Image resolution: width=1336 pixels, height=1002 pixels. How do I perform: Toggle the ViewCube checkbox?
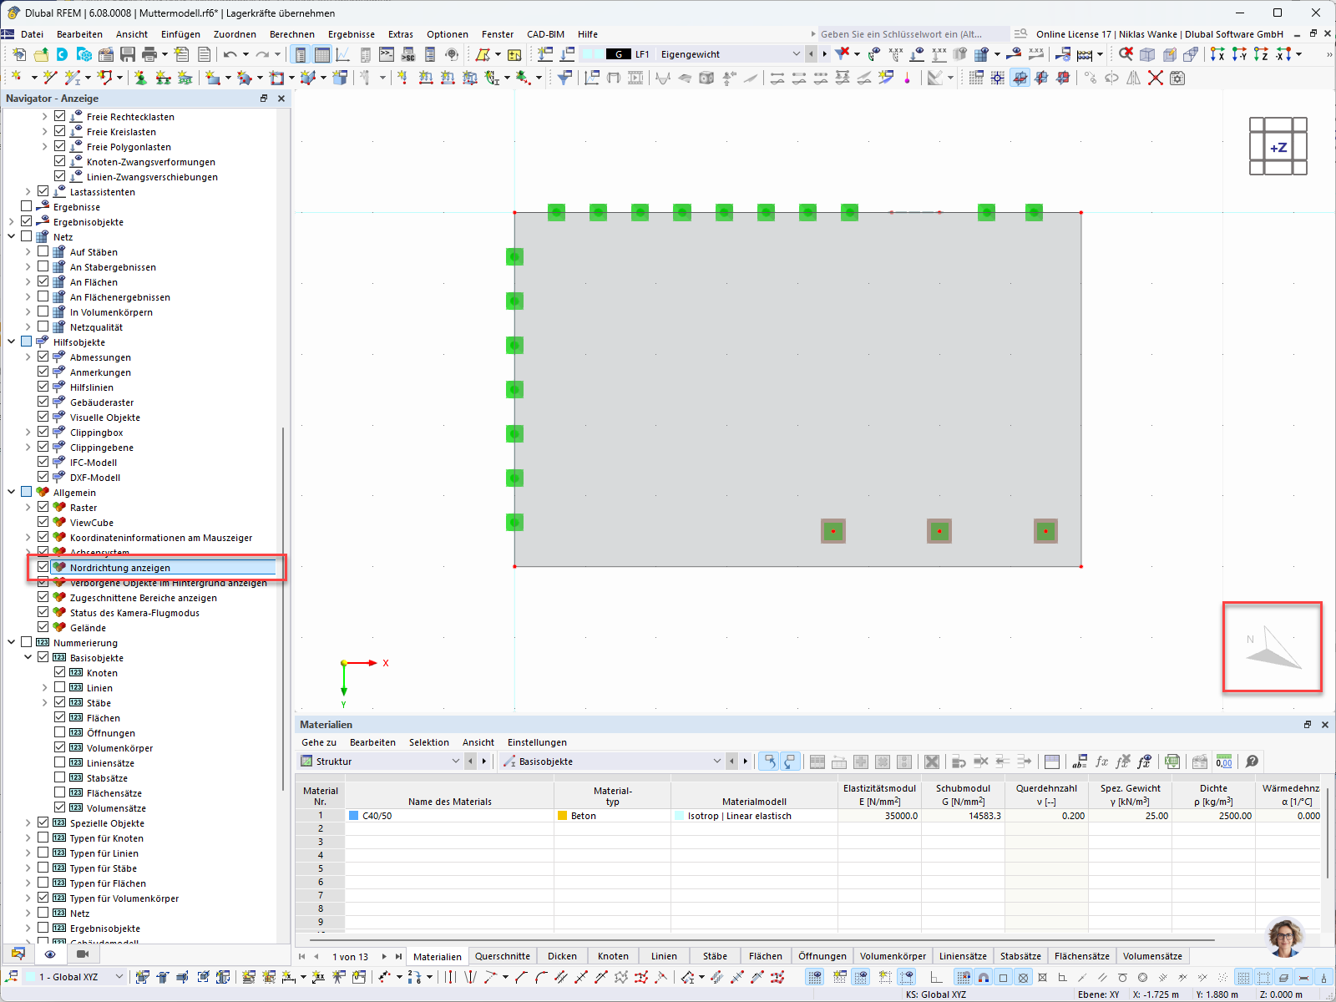click(43, 522)
